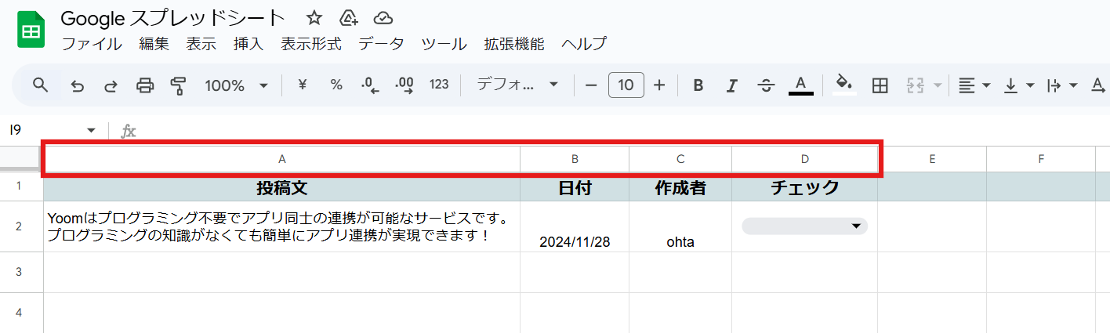This screenshot has width=1110, height=333.
Task: Open the borders menu
Action: tap(880, 85)
